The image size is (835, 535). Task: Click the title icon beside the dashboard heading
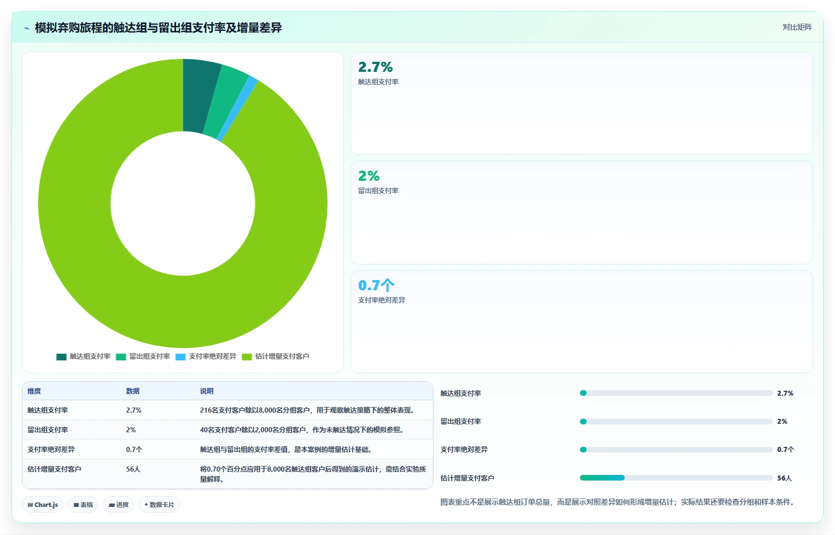26,28
